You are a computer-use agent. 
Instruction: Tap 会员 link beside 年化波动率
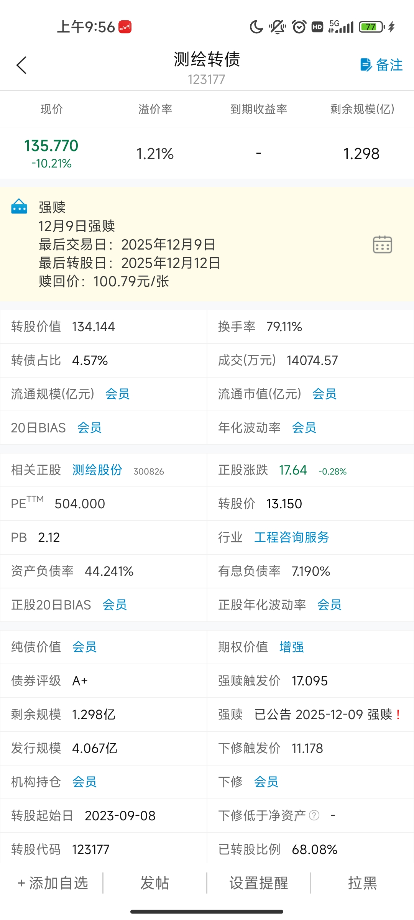click(304, 428)
